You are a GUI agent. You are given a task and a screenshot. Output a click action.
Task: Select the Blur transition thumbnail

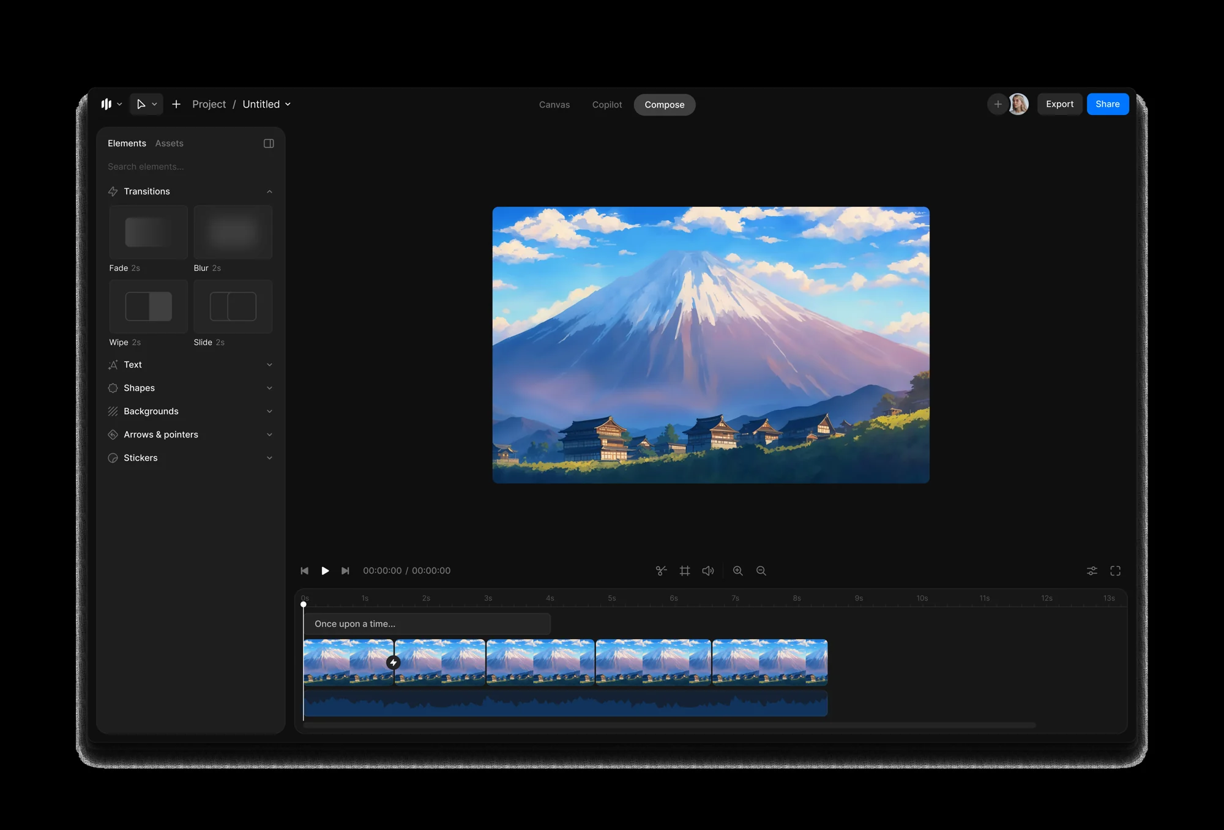233,232
